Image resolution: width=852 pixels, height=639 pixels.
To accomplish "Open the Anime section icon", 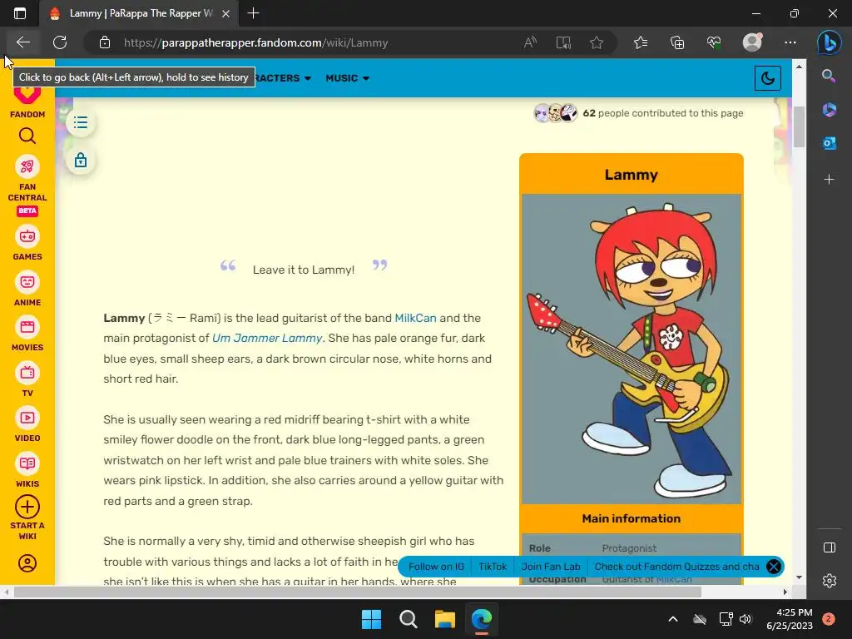I will 27,282.
